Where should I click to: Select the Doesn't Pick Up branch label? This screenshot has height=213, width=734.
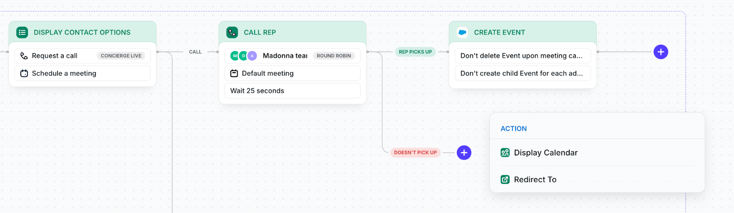tap(415, 153)
